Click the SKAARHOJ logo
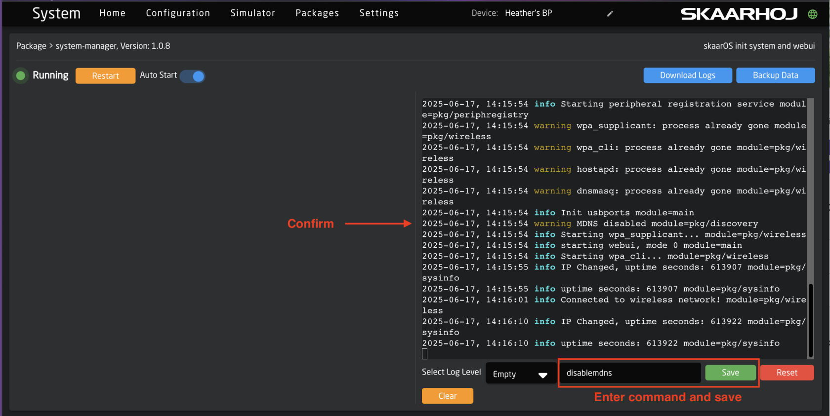This screenshot has height=416, width=830. click(739, 14)
